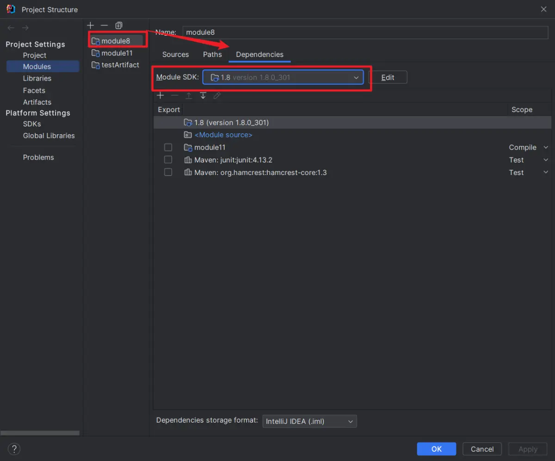
Task: Add a dependency with the plus icon
Action: tap(160, 95)
